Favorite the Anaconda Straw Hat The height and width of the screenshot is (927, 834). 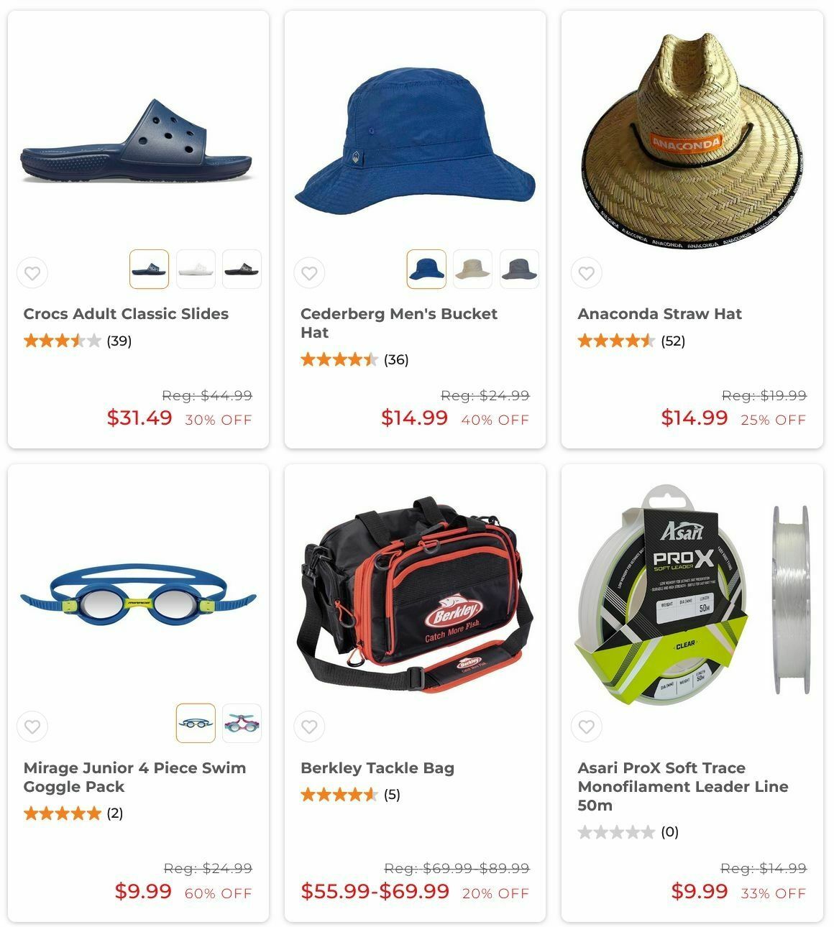pyautogui.click(x=587, y=273)
